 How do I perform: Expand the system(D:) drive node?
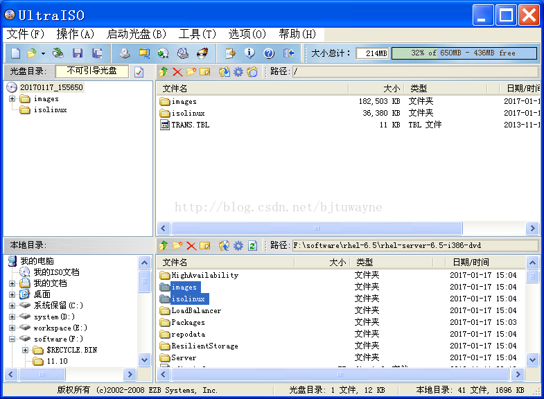click(12, 317)
